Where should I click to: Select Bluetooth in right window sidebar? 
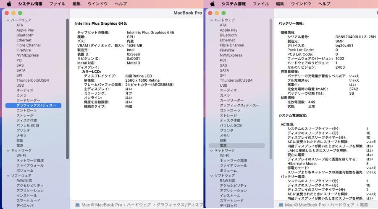pos(228,35)
